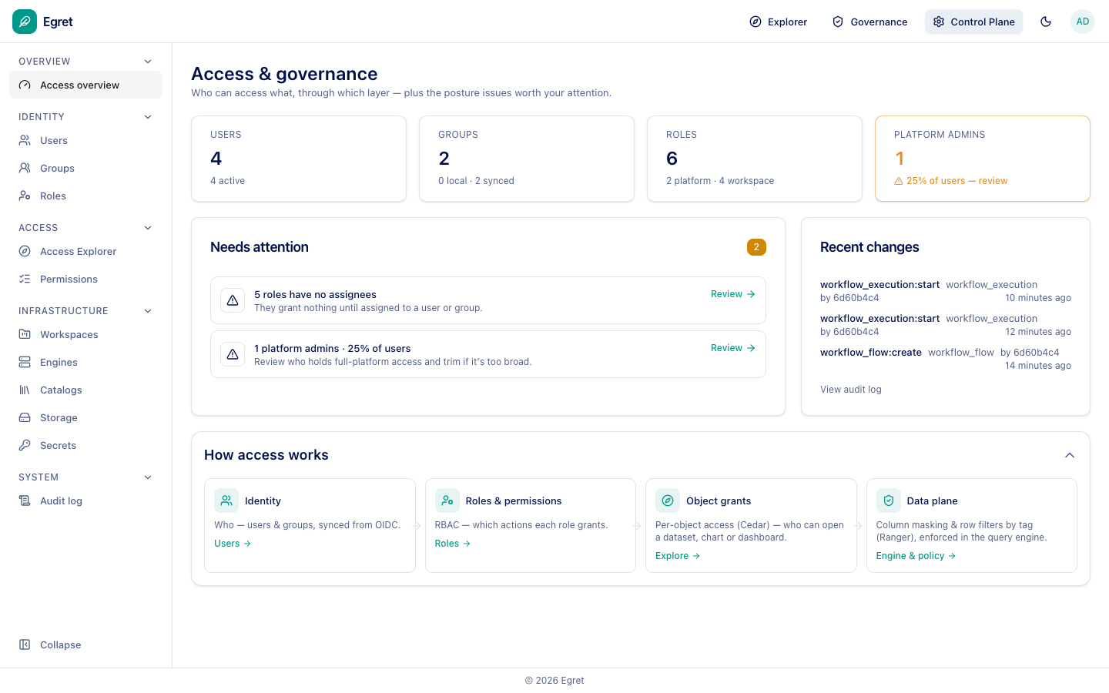
Task: Collapse the IDENTITY sidebar section
Action: pos(148,117)
